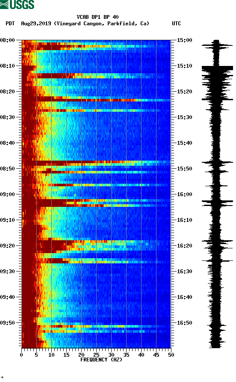Screen dimensions: 236x382
Task: Click the USGS logo
Action: point(17,4)
